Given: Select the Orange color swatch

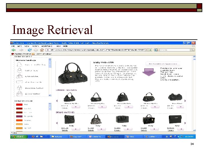Looking at the screenshot, I should pos(19,120).
